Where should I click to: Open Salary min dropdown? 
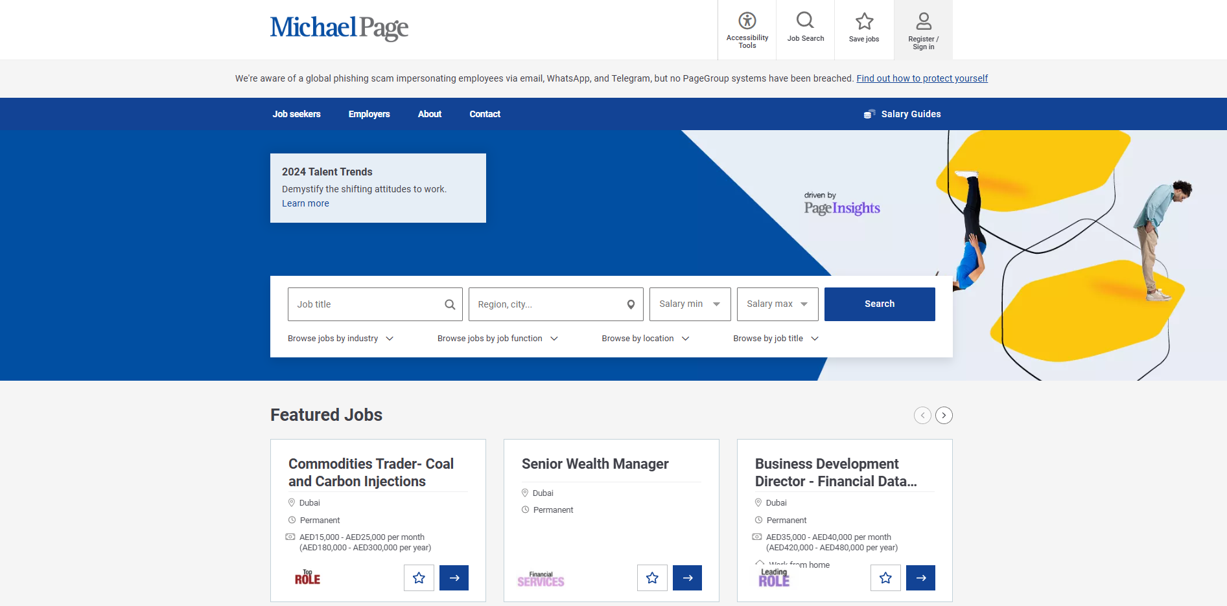[690, 304]
